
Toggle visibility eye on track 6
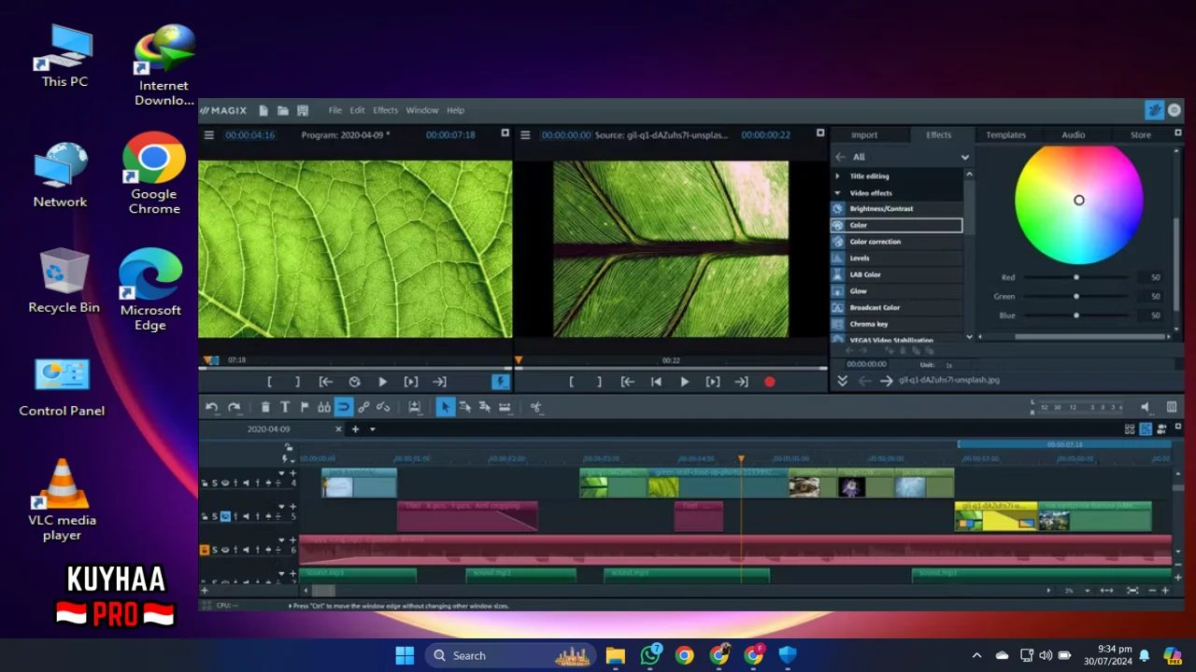point(225,550)
